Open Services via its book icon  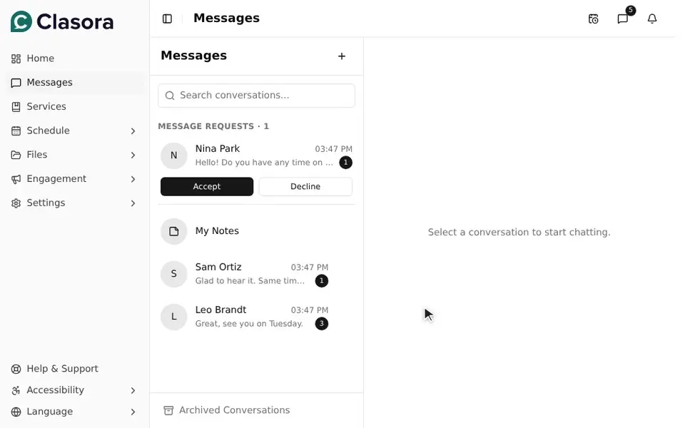coord(16,106)
